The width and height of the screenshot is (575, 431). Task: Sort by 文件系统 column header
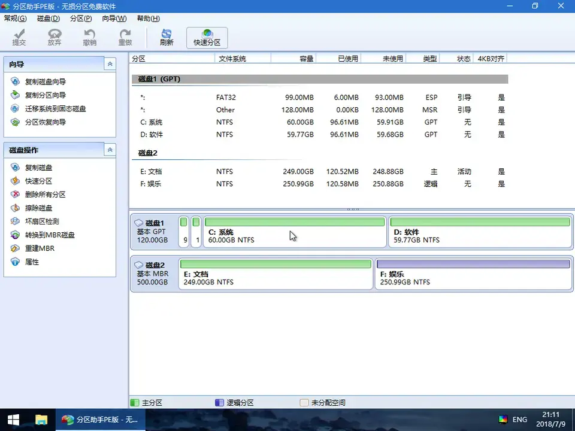coord(232,59)
